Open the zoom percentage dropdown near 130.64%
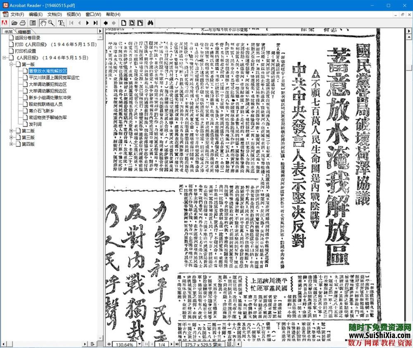 tap(139, 344)
